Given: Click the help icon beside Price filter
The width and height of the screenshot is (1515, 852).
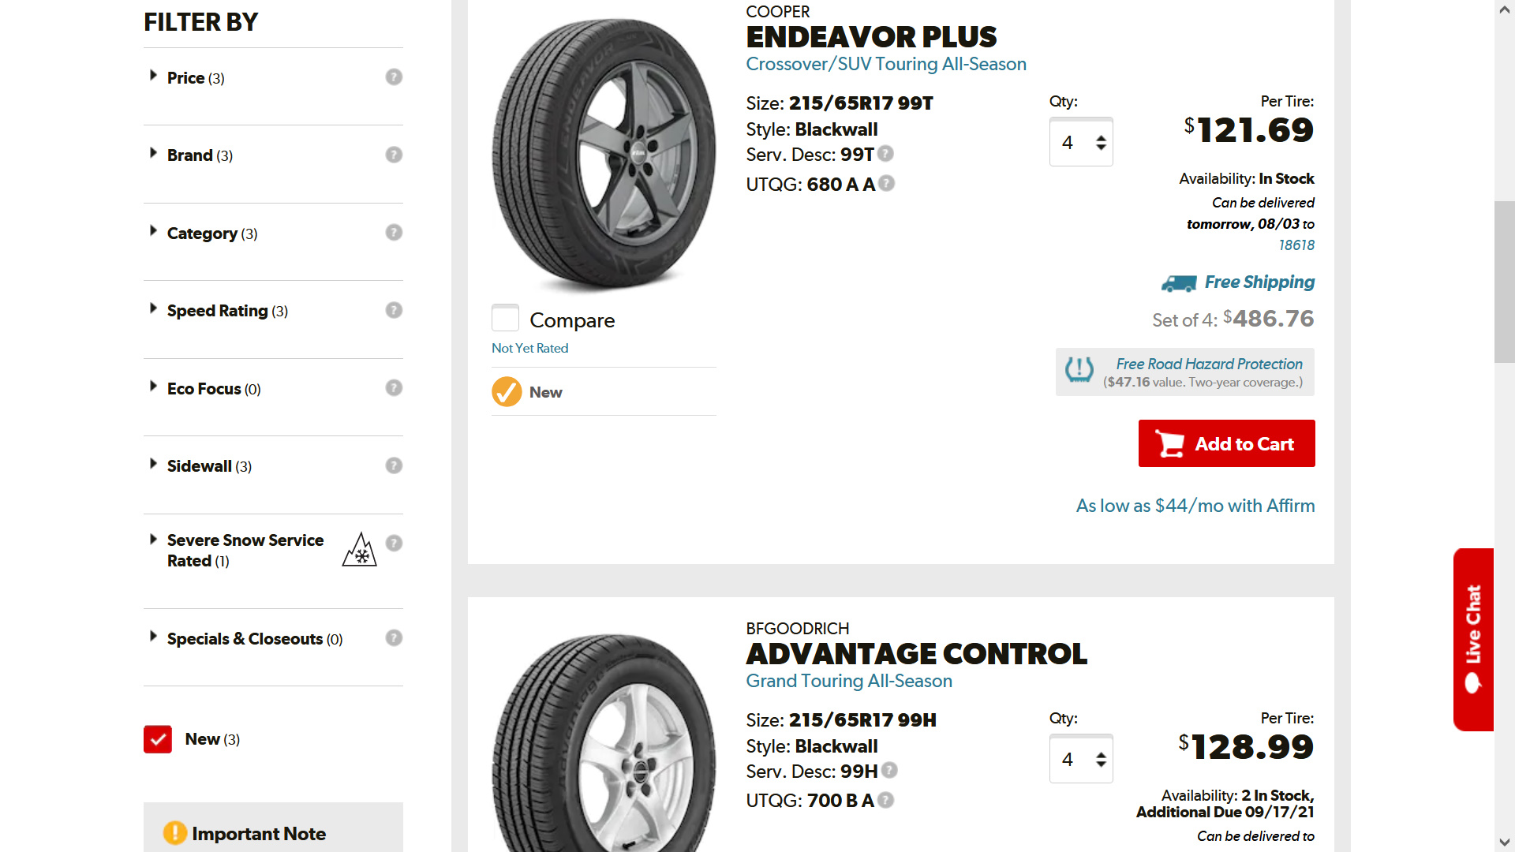Looking at the screenshot, I should click(x=394, y=77).
